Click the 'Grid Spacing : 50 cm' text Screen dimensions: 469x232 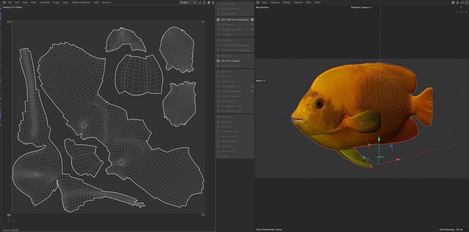[x=451, y=230]
